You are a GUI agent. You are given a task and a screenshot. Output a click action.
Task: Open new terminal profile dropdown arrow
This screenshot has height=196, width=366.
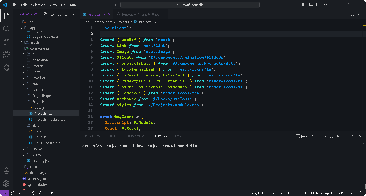point(326,136)
